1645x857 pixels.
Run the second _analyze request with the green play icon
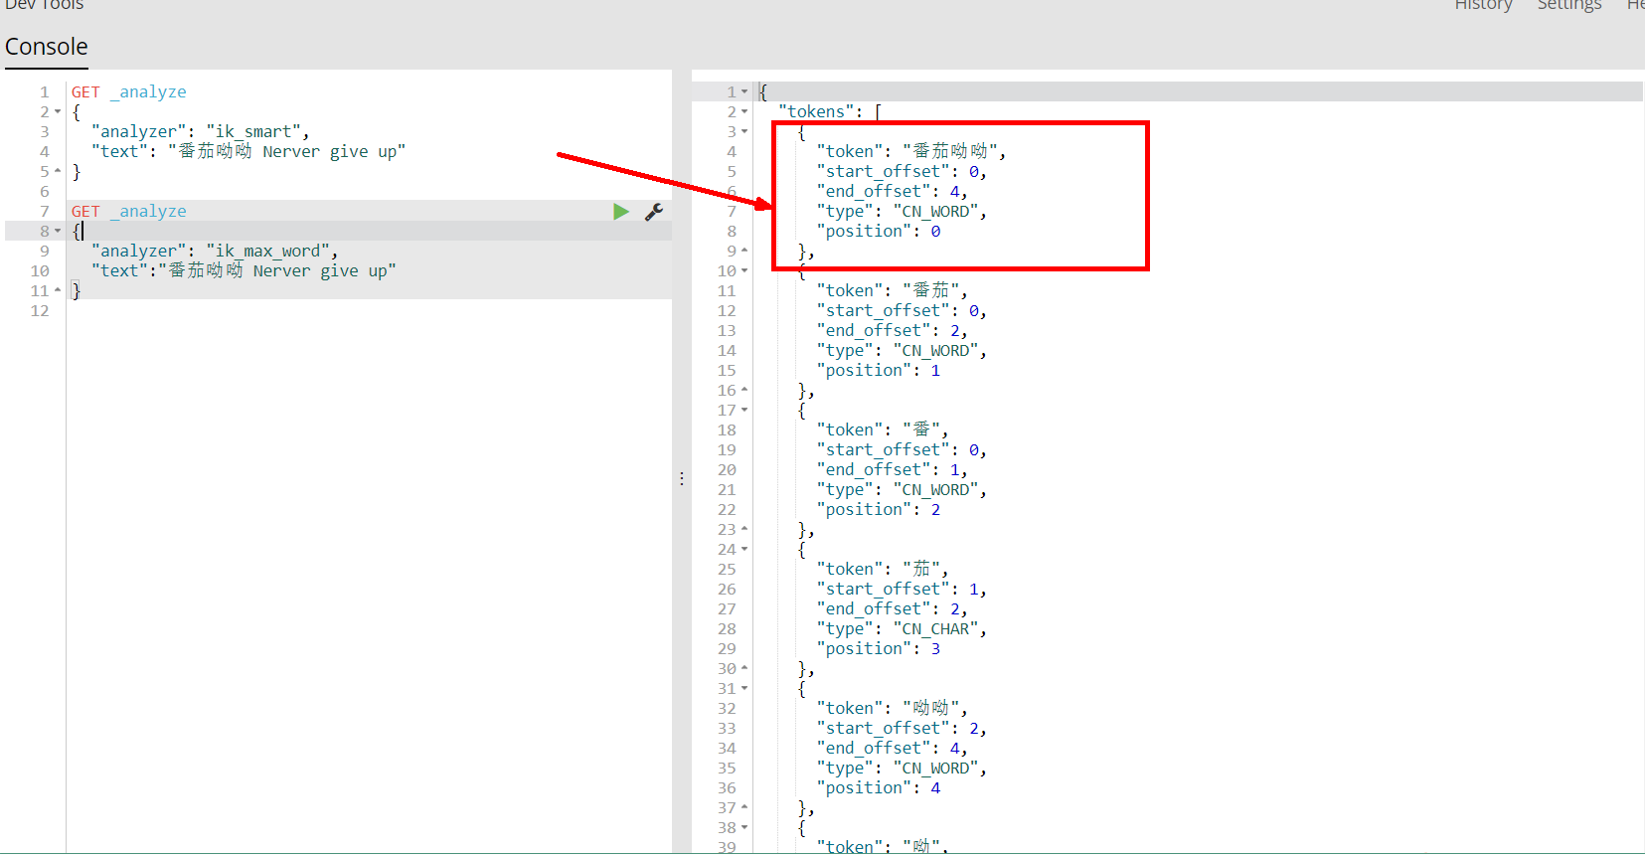click(x=621, y=212)
